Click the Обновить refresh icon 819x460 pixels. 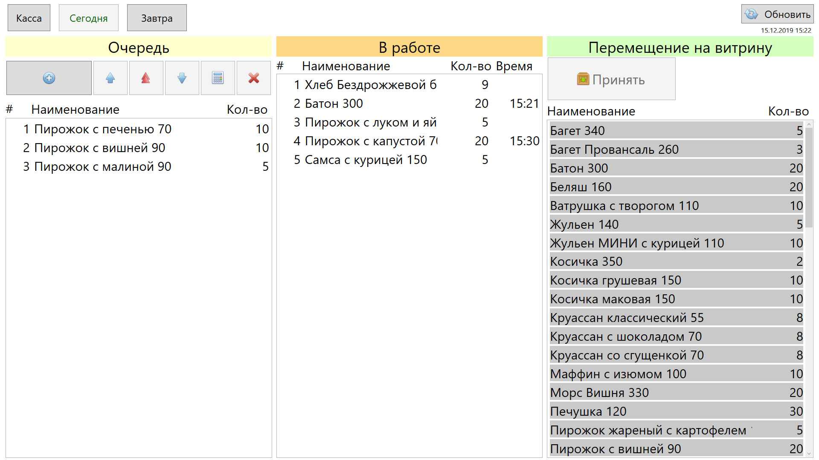(752, 14)
